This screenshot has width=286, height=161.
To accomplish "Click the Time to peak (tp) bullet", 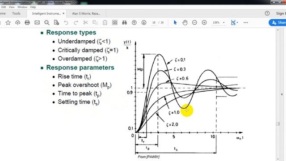I will 80,93.
